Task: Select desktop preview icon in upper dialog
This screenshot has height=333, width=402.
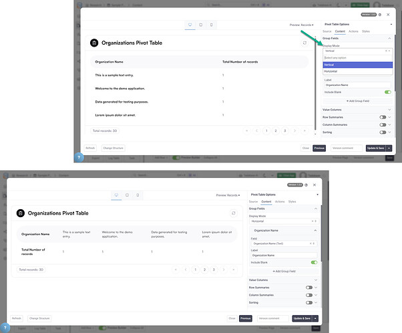Action: pyautogui.click(x=190, y=25)
